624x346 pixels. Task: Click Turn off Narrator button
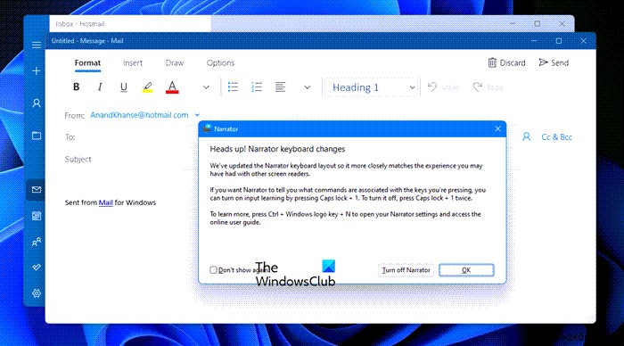406,270
